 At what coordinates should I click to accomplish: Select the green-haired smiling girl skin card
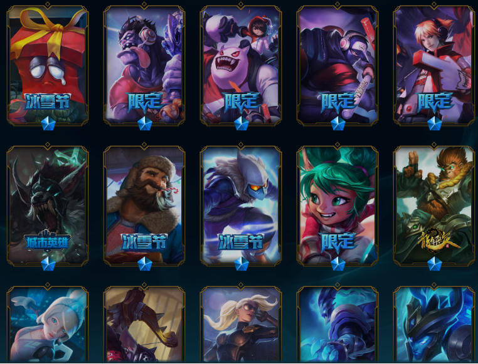tap(337, 205)
